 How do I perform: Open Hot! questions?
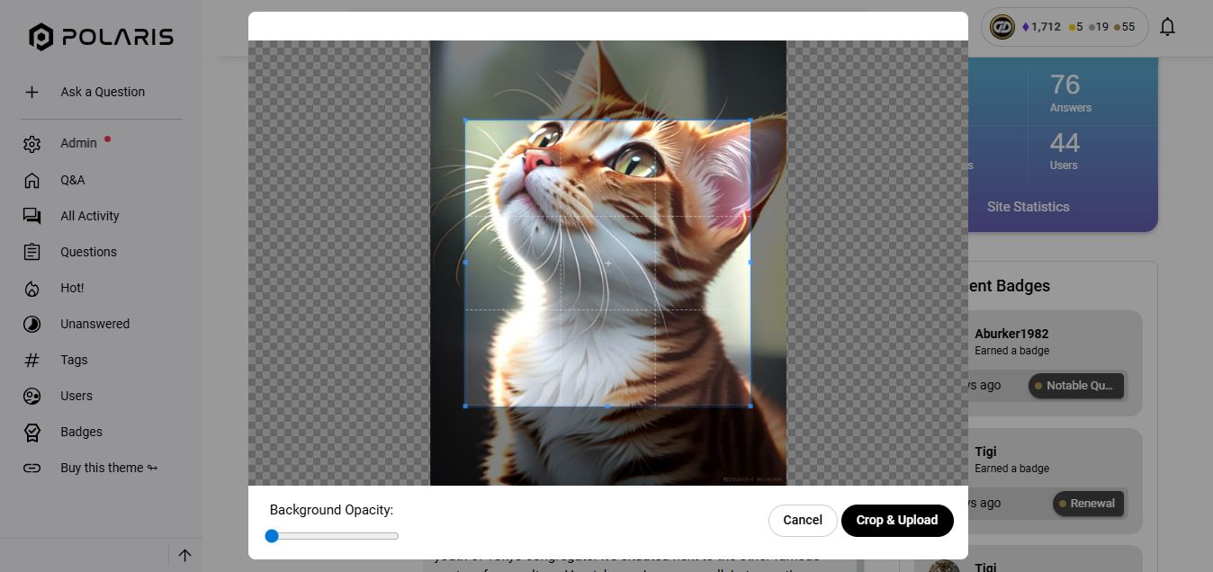coord(72,288)
